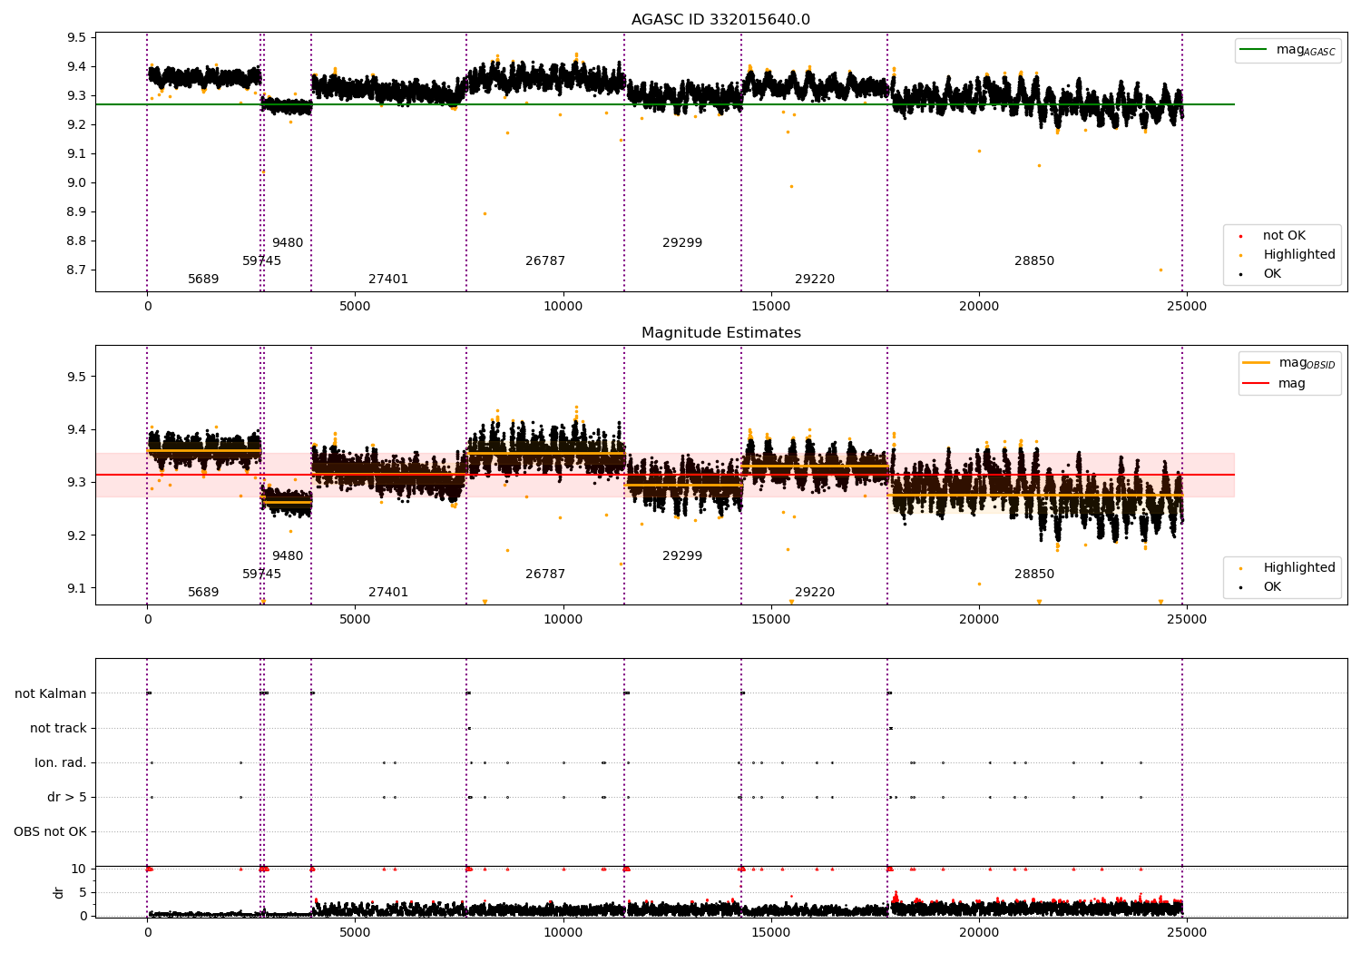Click the 9.0 y-axis tick in top plot
The width and height of the screenshot is (1361, 953).
[76, 183]
